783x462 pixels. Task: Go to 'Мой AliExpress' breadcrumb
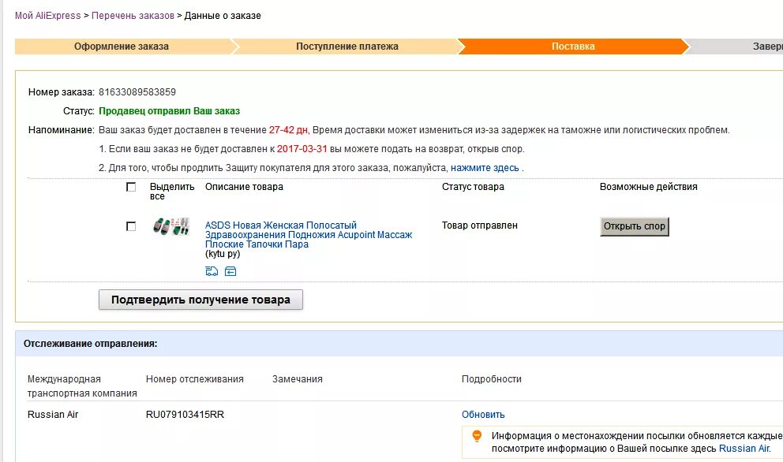(x=48, y=16)
